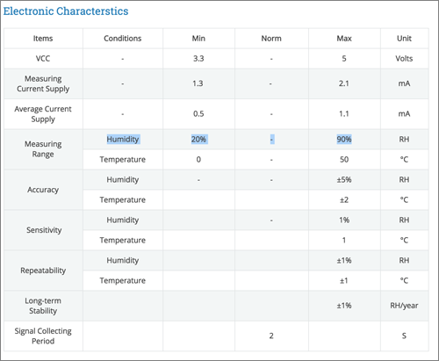Click the Max column header
The height and width of the screenshot is (361, 439).
[x=344, y=39]
